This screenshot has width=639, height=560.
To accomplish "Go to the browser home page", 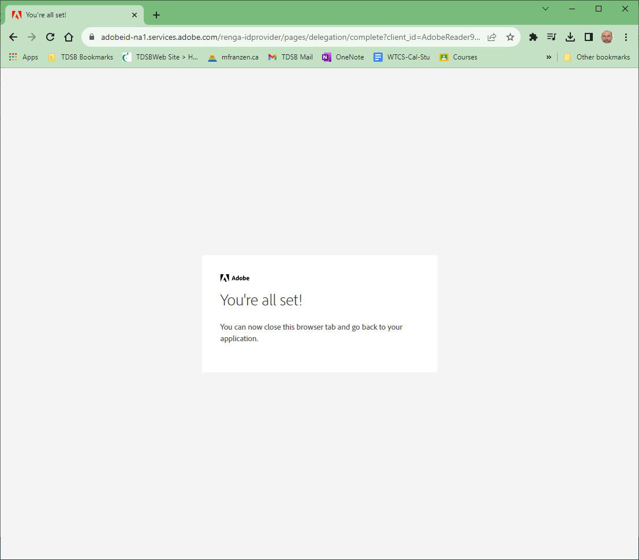I will (69, 37).
